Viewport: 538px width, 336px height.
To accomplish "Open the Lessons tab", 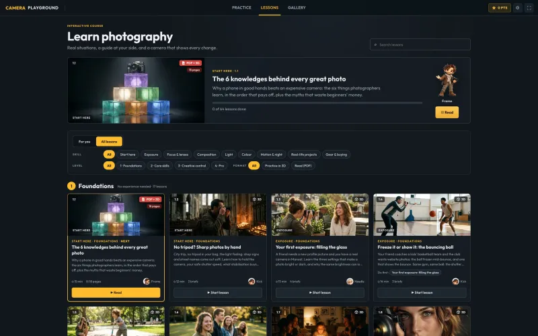I will (x=270, y=7).
